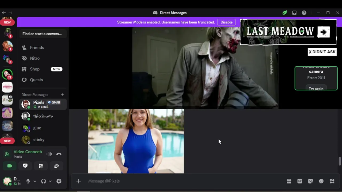The height and width of the screenshot is (192, 342).
Task: Toggle camera video button
Action: click(x=10, y=166)
